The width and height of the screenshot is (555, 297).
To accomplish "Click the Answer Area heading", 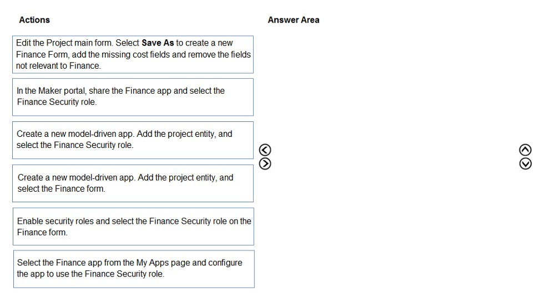I will pos(294,20).
